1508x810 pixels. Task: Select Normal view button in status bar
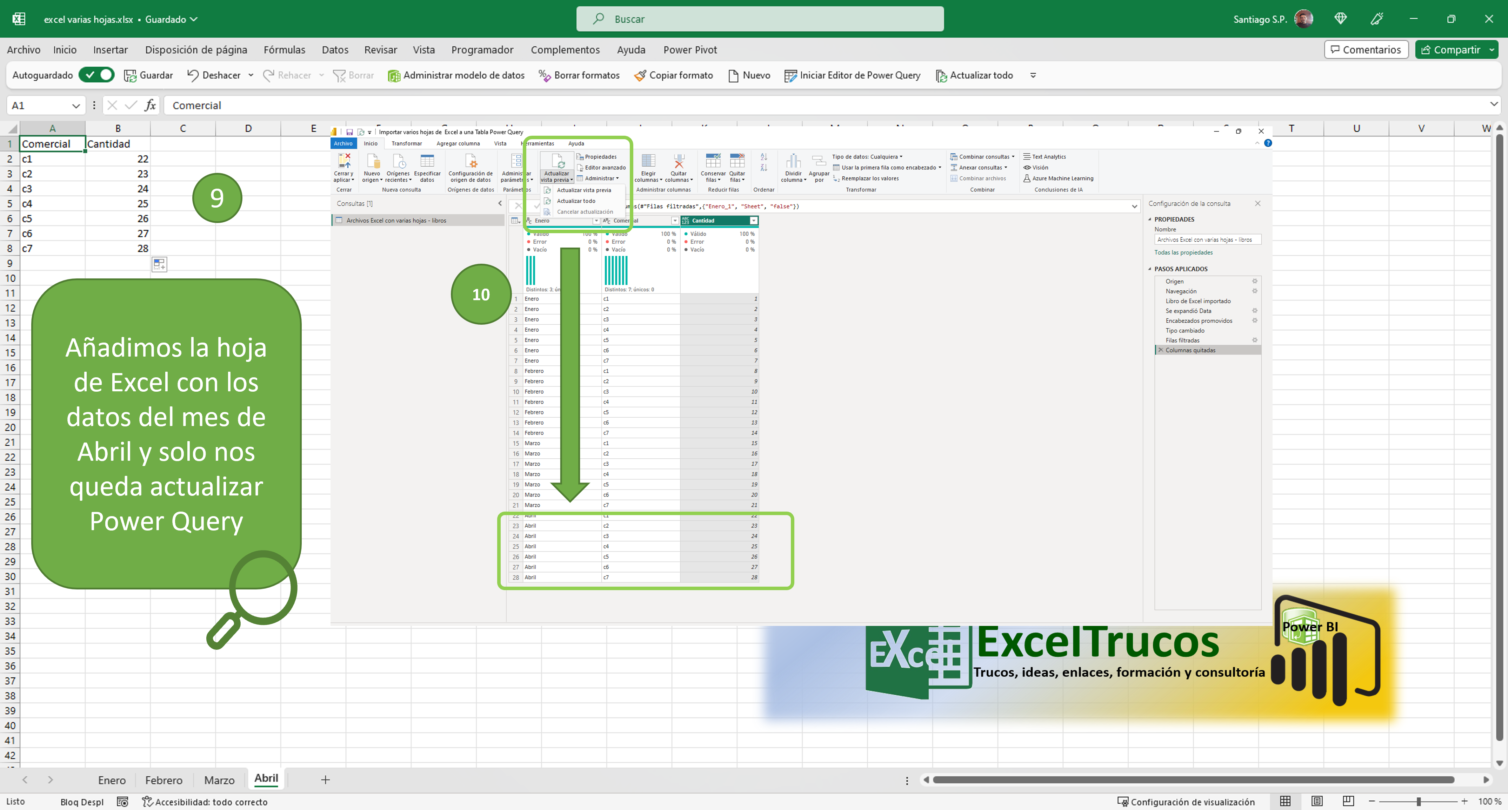(1285, 801)
